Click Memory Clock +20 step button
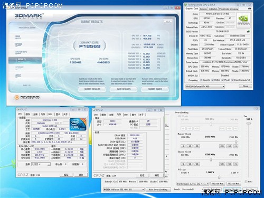This screenshot has width=264, height=198. [222, 146]
